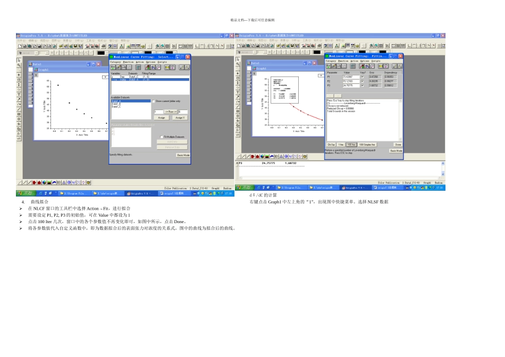The width and height of the screenshot is (505, 357).
Task: Click yellow icon in Select dialog toolbar
Action: 167,67
